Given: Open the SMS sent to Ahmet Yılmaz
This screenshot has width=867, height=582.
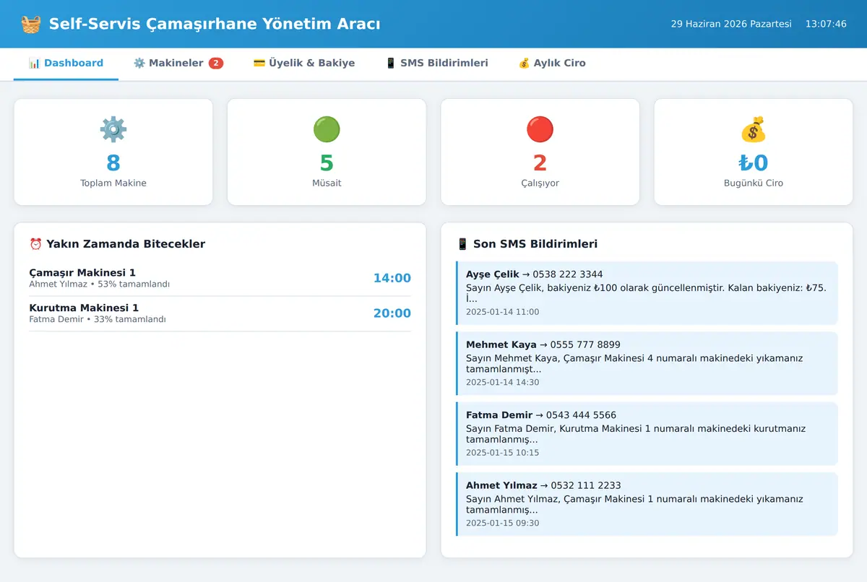Looking at the screenshot, I should pos(647,504).
